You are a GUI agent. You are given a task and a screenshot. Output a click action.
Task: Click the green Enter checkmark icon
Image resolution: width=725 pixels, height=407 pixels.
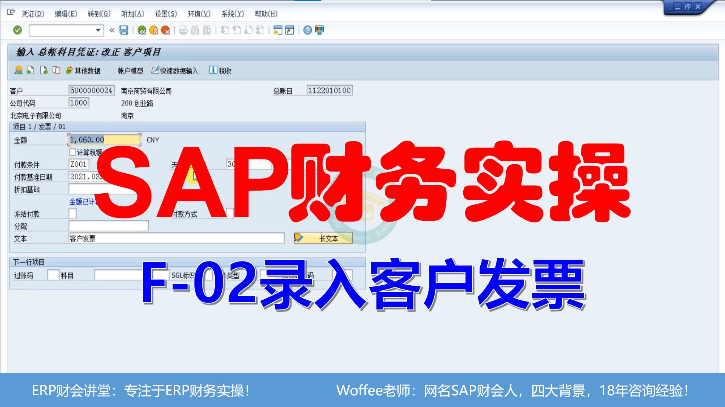tap(17, 30)
